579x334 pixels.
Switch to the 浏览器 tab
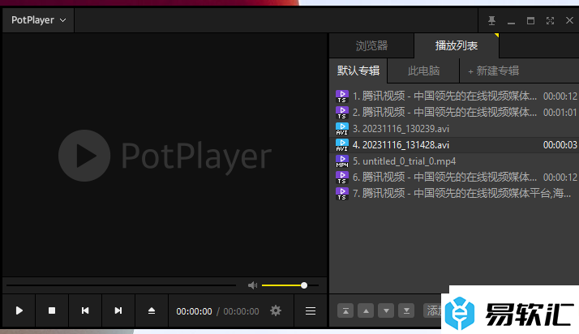(371, 46)
